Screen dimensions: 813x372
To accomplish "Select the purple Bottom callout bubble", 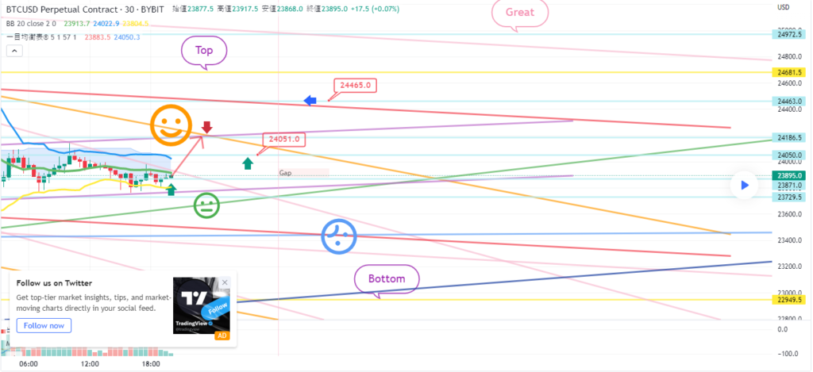I will click(386, 278).
